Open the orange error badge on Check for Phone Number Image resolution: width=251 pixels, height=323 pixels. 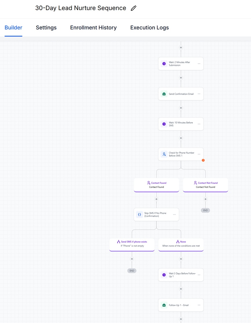coord(203,160)
